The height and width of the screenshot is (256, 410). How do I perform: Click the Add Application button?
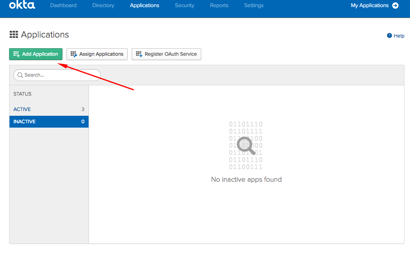36,54
